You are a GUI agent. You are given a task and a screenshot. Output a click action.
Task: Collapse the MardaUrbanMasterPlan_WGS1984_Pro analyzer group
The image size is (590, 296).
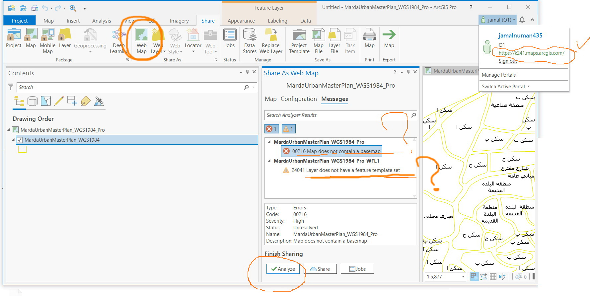[269, 142]
